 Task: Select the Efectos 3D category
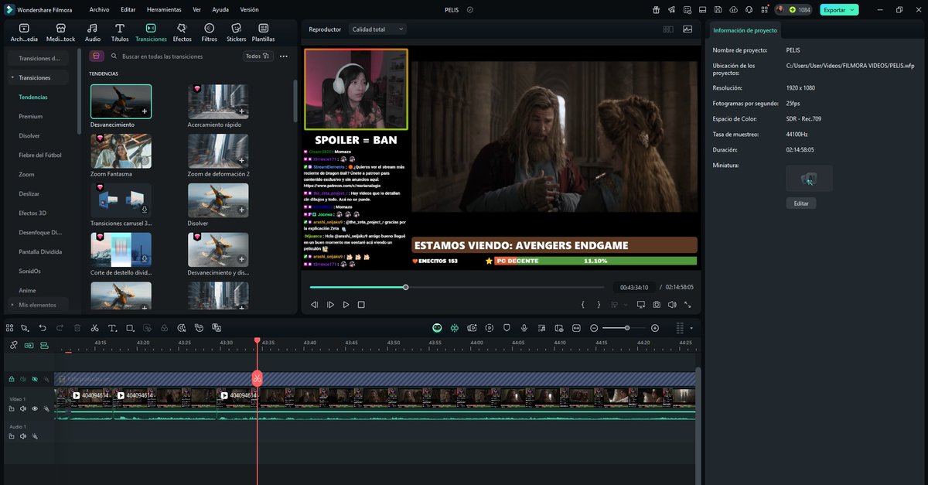pos(32,213)
